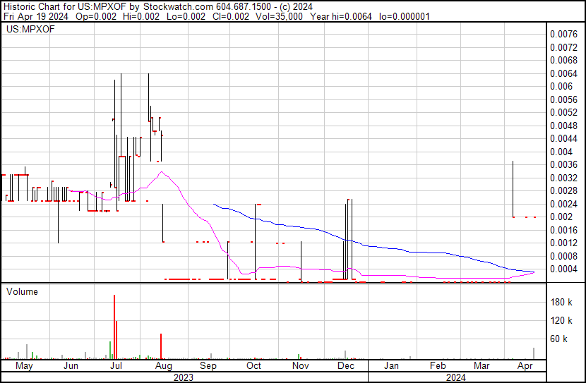
Task: Click the red volume bar near Aug
Action: [161, 346]
